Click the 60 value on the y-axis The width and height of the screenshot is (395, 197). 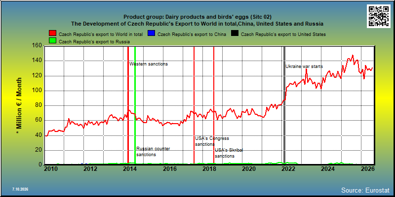click(x=39, y=120)
